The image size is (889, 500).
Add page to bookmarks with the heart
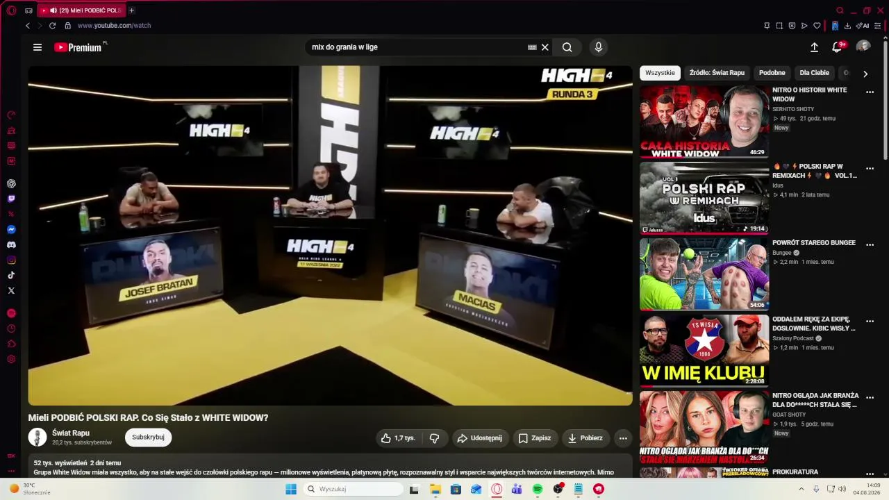tap(817, 26)
